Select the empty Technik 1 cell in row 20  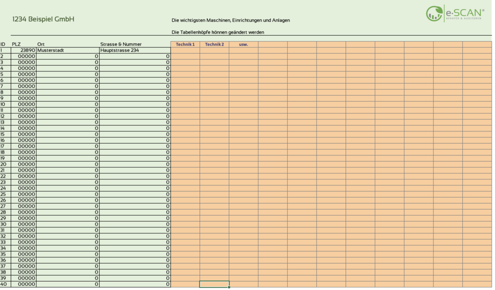coord(186,164)
